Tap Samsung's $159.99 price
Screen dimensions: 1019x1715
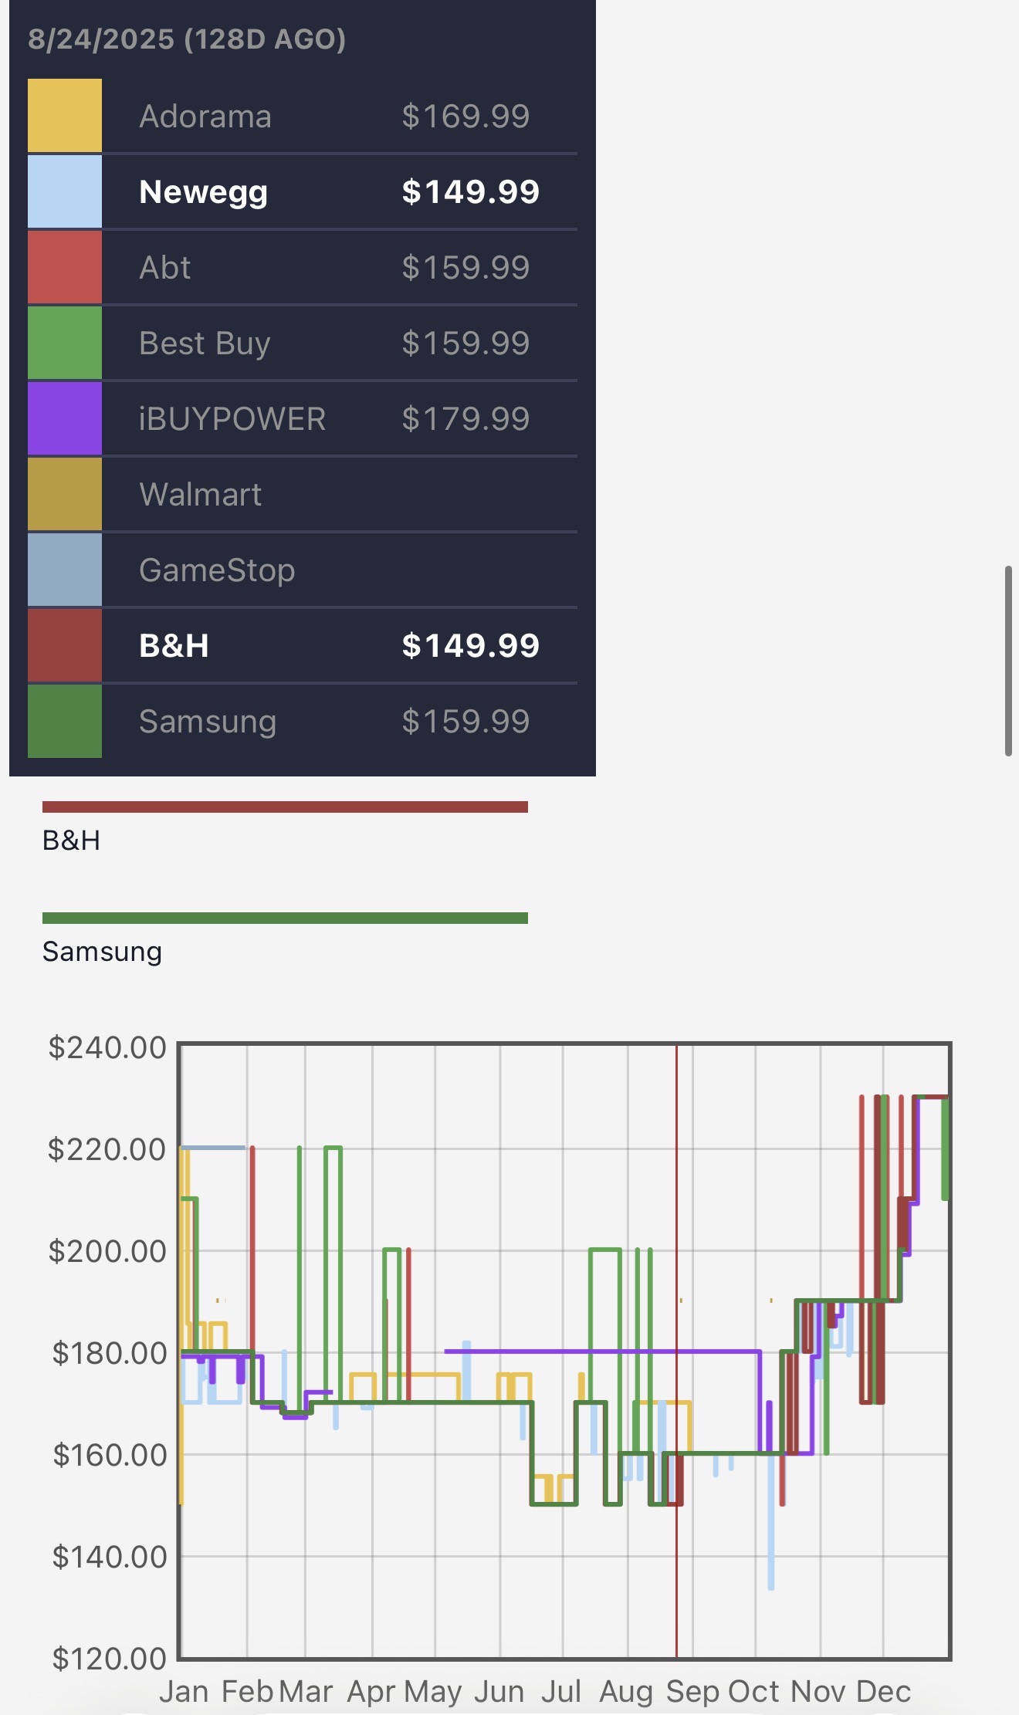click(x=465, y=722)
